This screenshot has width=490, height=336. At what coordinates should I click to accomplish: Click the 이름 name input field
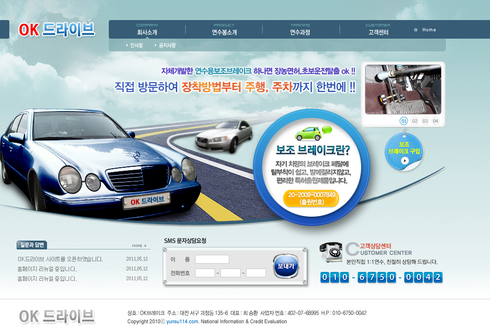click(x=212, y=259)
